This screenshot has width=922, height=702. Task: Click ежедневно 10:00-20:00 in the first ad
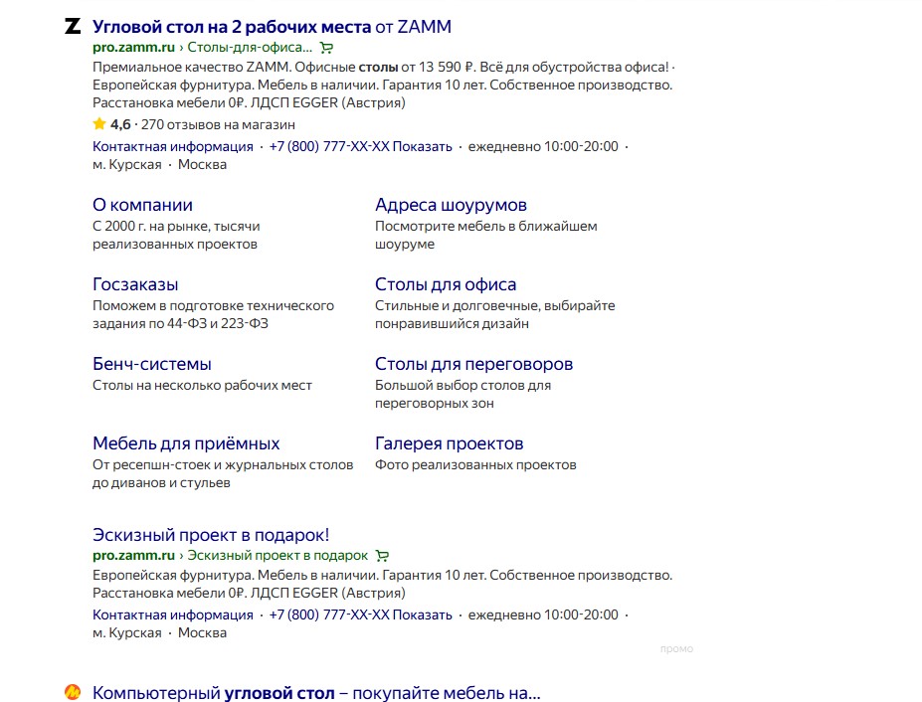543,146
